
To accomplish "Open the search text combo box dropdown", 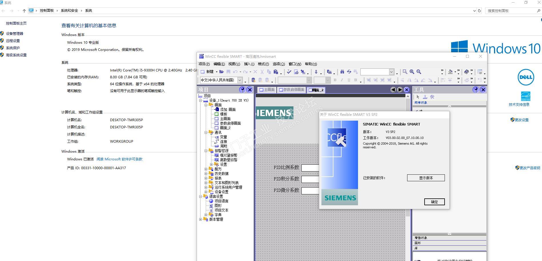I will point(391,72).
